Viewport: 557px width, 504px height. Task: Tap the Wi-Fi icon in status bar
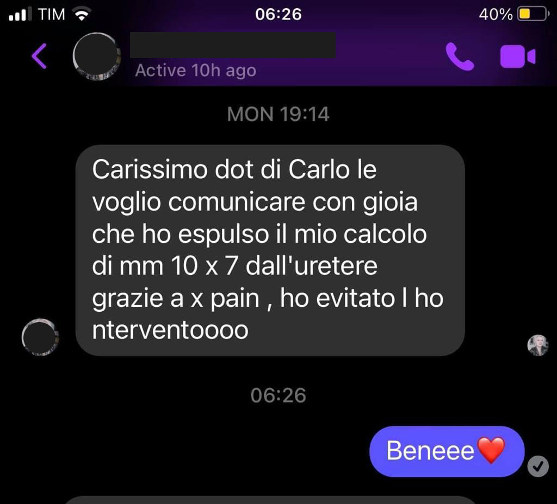pyautogui.click(x=82, y=14)
